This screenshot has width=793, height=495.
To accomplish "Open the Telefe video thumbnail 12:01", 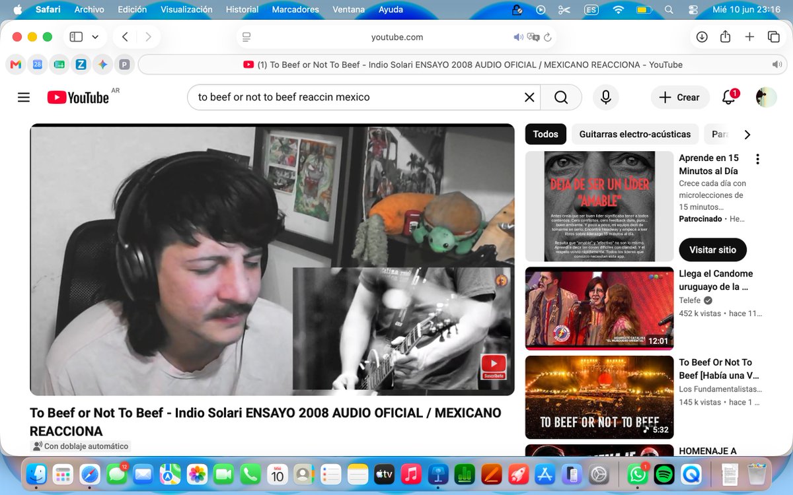I will pos(599,308).
